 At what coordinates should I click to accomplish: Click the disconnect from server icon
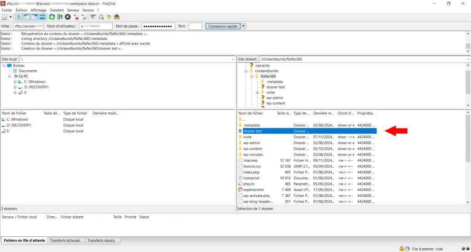pyautogui.click(x=76, y=17)
